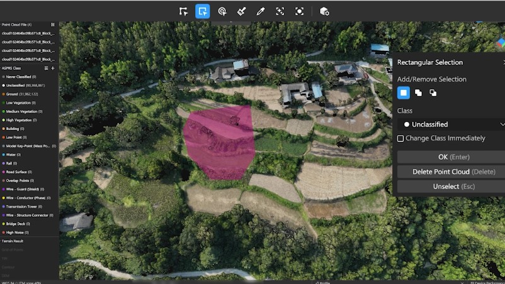Image resolution: width=505 pixels, height=284 pixels.
Task: Select the Ground class entry
Action: point(21,94)
